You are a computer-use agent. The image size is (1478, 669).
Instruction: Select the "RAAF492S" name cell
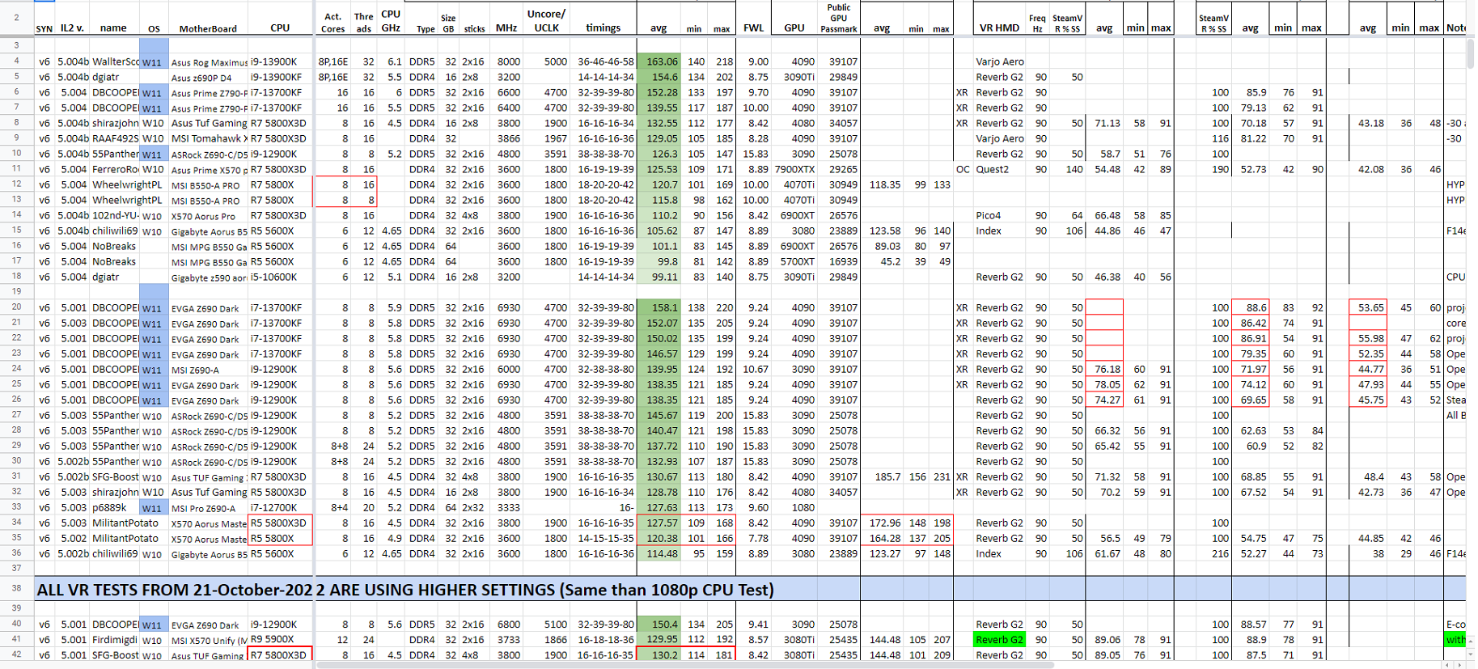click(116, 138)
